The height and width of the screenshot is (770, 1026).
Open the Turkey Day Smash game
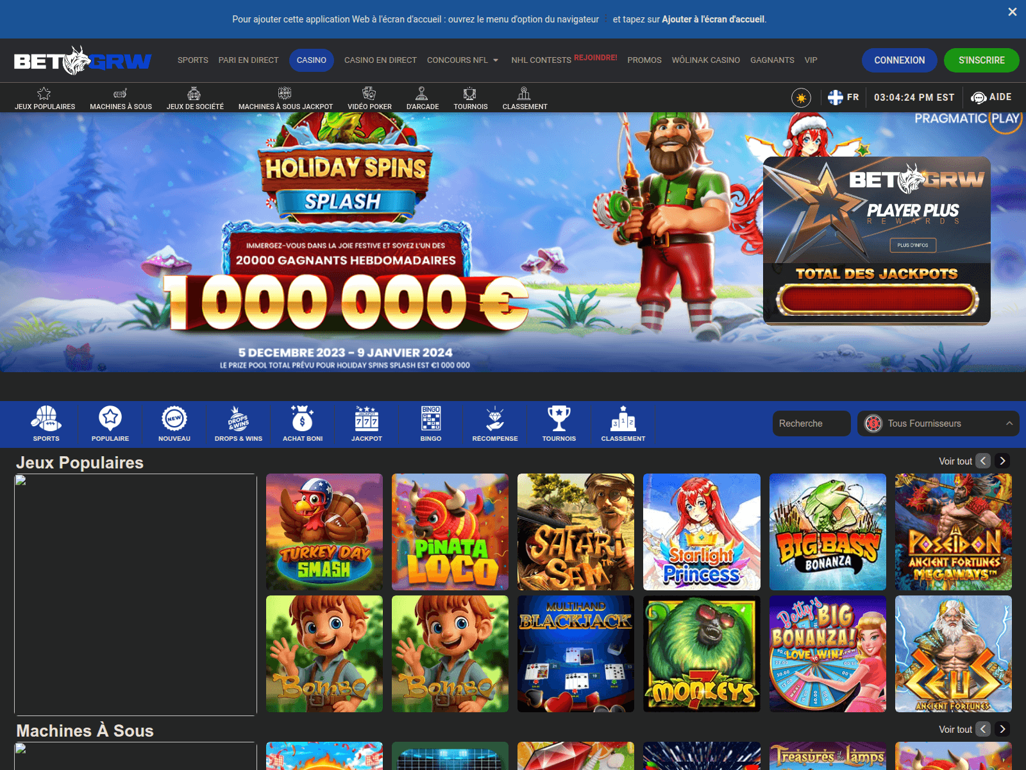coord(324,532)
